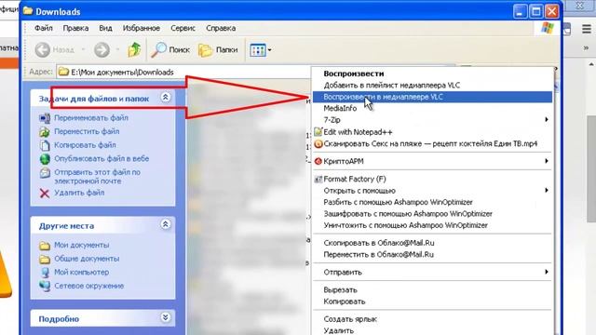This screenshot has width=596, height=335.
Task: Click the Back navigation arrow icon
Action: (42, 49)
